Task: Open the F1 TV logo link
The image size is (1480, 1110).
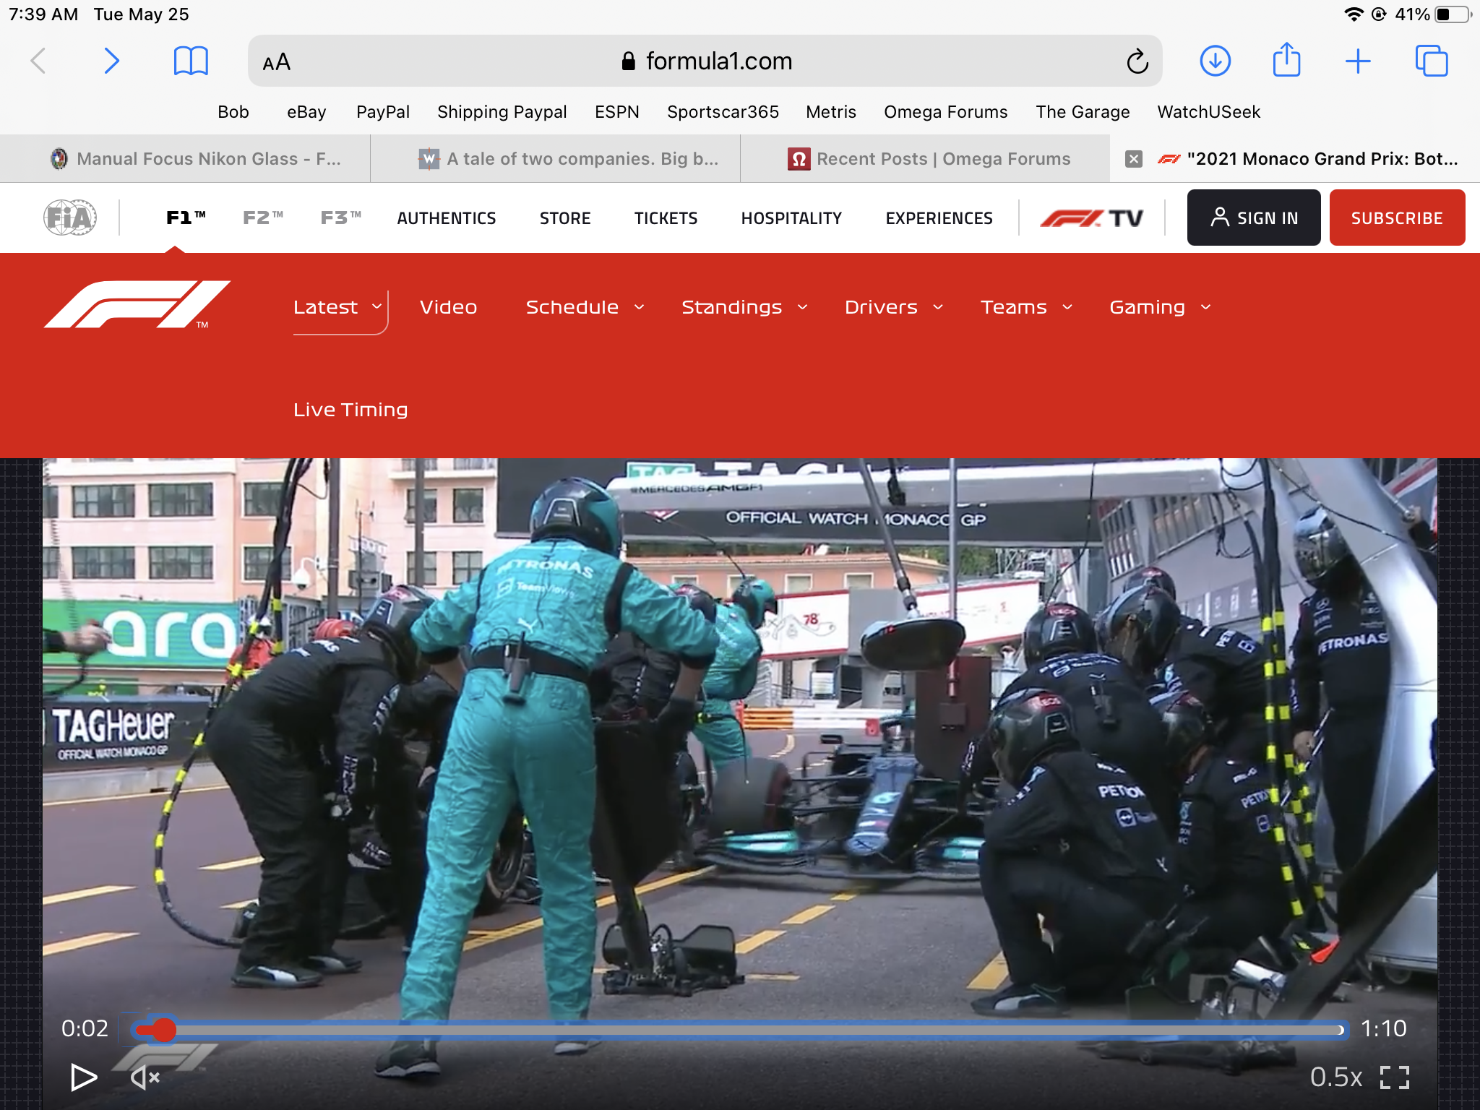Action: 1091,218
